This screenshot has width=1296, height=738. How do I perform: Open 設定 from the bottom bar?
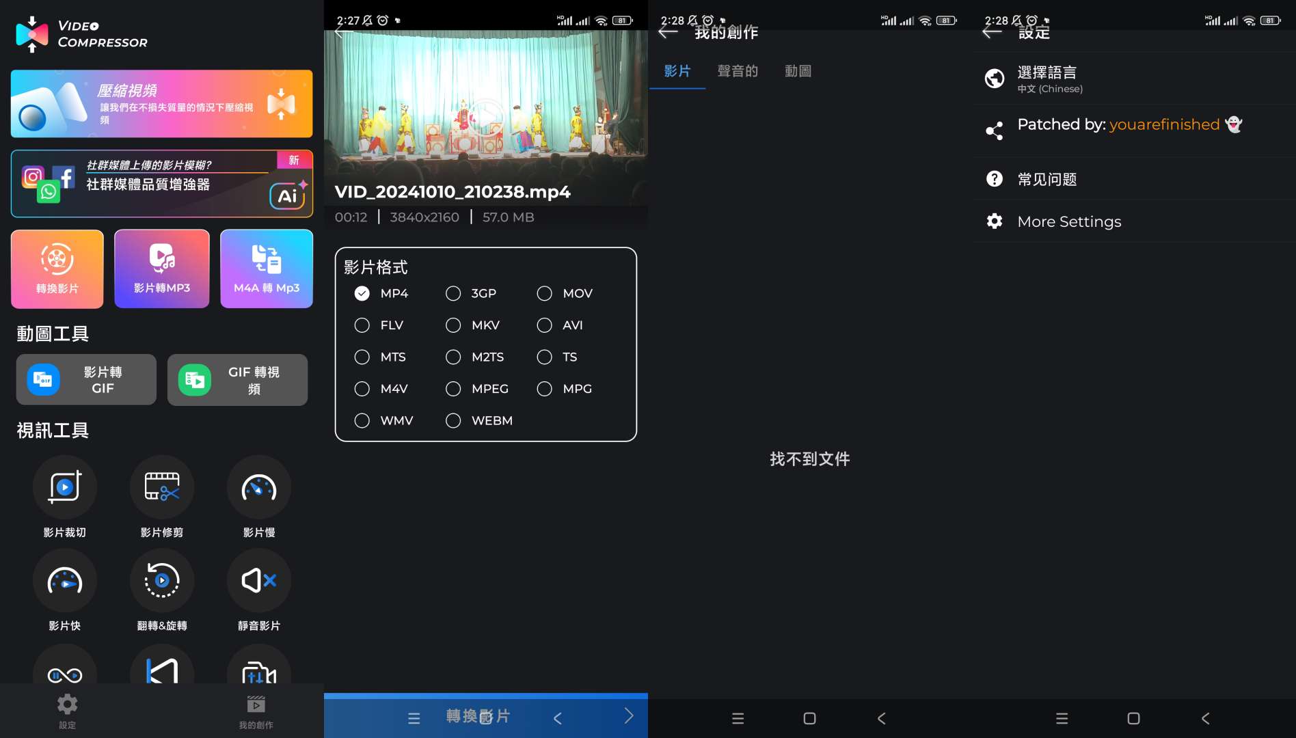click(67, 711)
